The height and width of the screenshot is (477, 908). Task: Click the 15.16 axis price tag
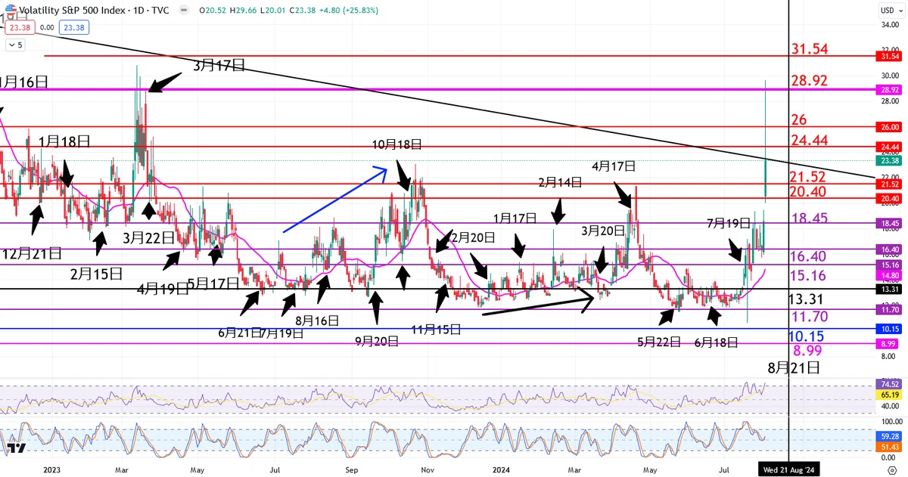890,265
